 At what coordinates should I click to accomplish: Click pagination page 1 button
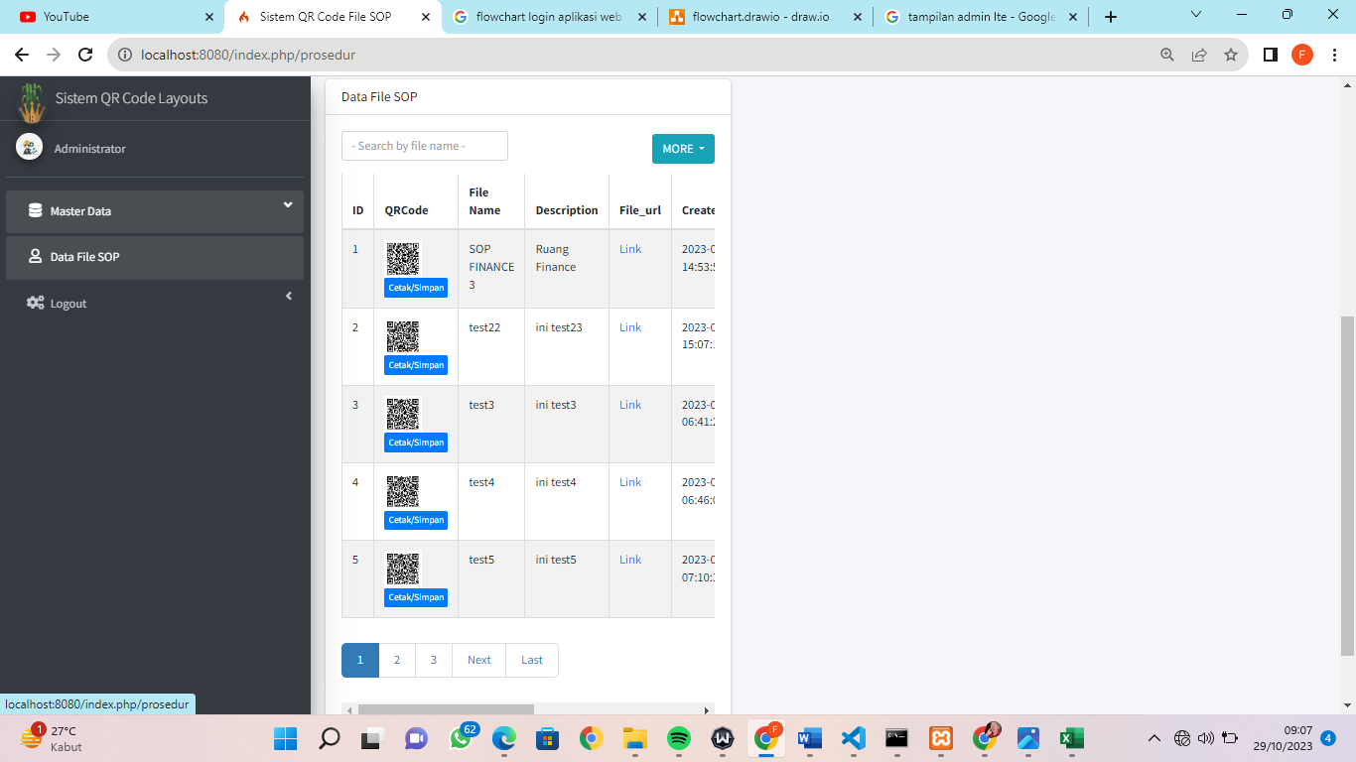point(360,660)
